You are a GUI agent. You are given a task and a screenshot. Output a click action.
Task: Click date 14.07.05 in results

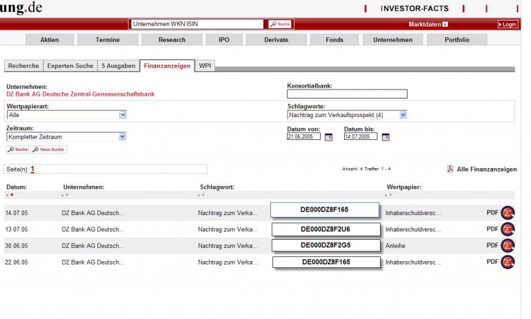click(x=17, y=213)
